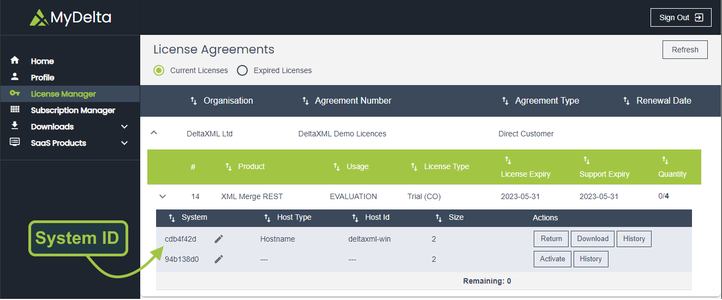Click Download for system cdb4f42d

coord(593,239)
